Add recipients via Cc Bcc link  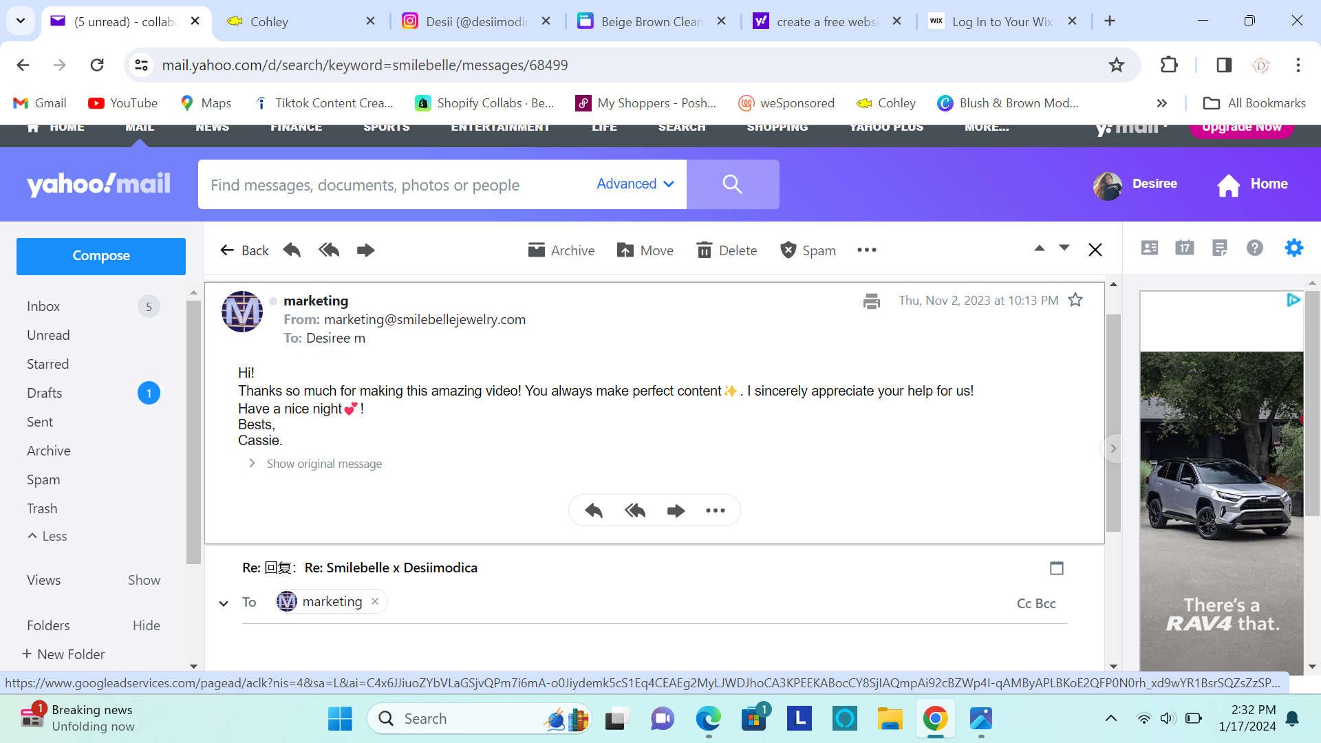pyautogui.click(x=1035, y=603)
